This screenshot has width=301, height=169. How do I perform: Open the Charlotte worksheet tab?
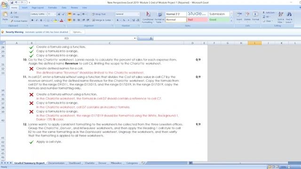coord(90,163)
